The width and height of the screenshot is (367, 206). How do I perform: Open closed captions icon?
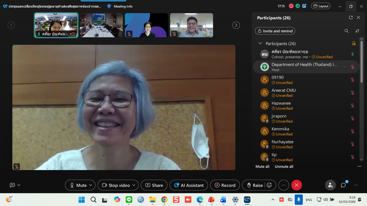click(x=12, y=185)
